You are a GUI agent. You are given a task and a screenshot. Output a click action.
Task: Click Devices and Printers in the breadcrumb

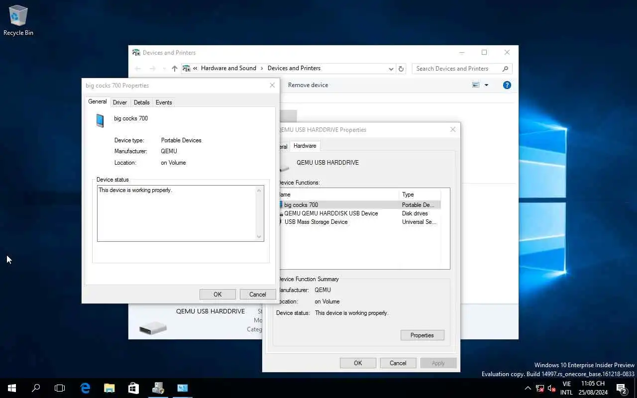(294, 68)
